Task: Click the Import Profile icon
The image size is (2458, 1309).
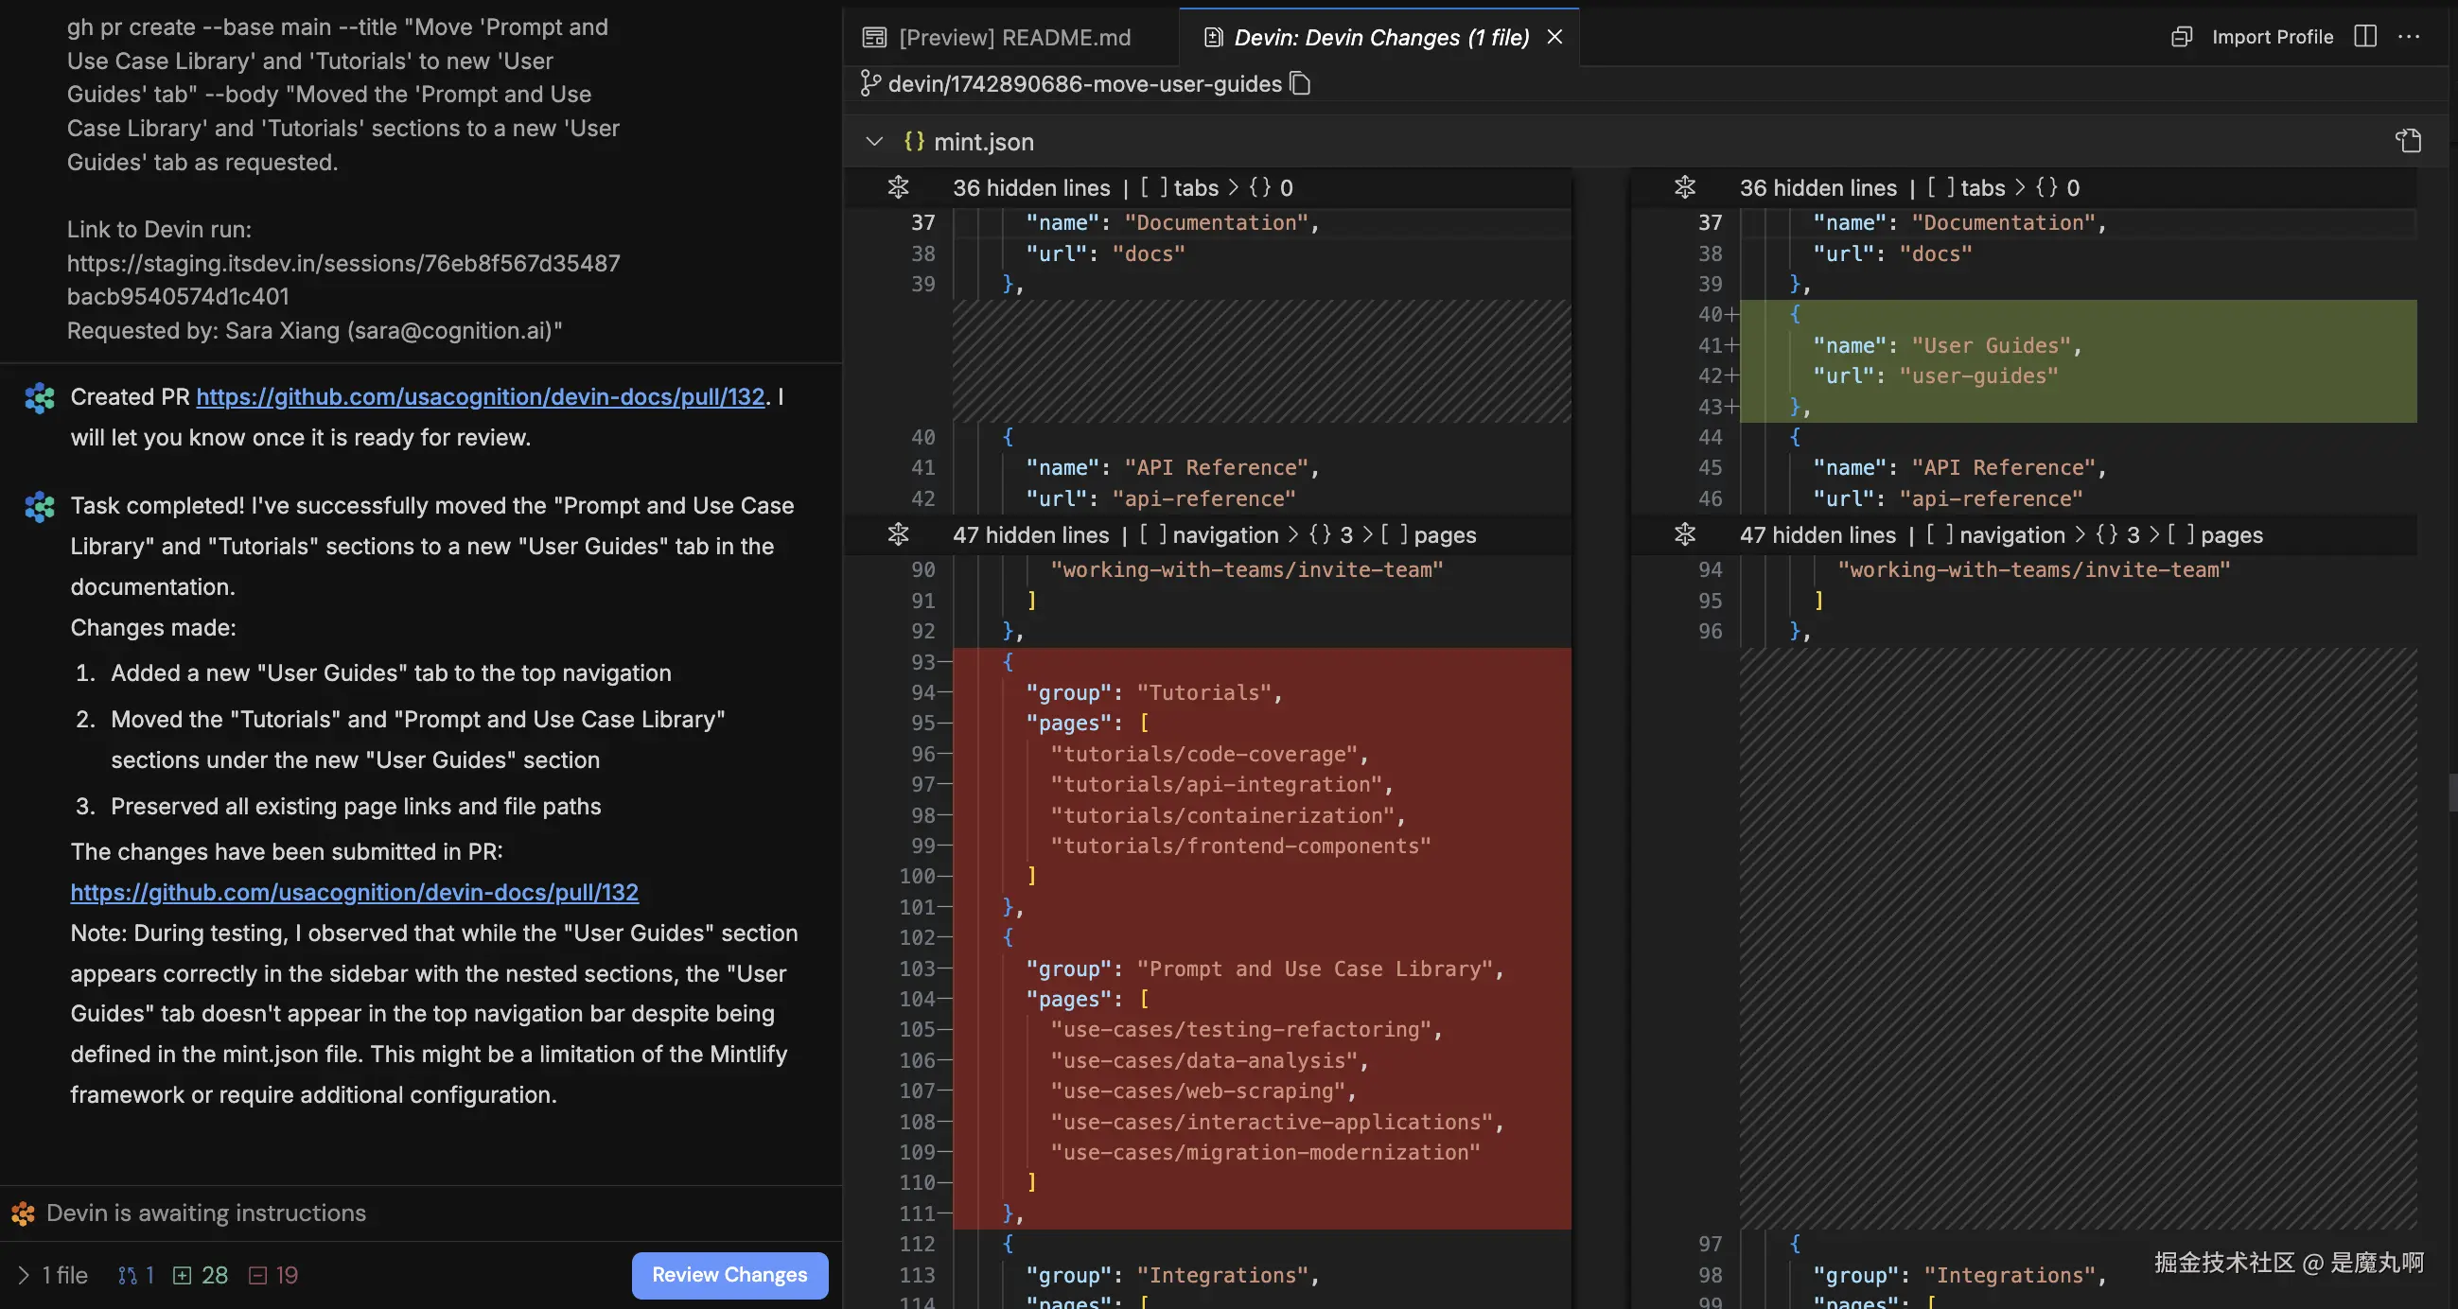Action: coord(2182,36)
